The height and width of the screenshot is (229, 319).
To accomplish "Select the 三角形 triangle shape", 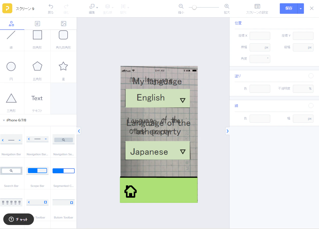I will tap(11, 99).
